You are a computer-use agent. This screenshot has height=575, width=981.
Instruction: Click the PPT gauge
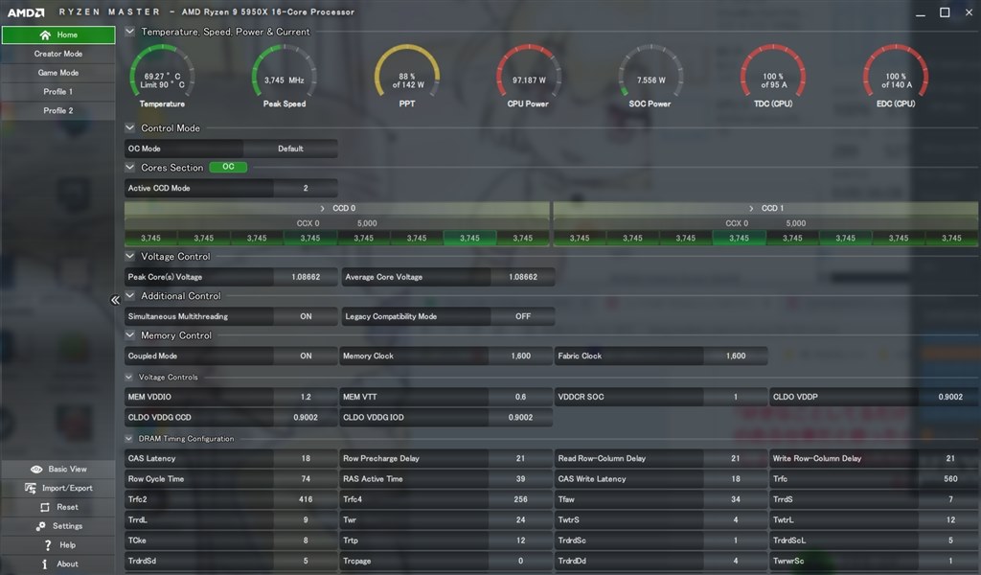click(x=406, y=76)
